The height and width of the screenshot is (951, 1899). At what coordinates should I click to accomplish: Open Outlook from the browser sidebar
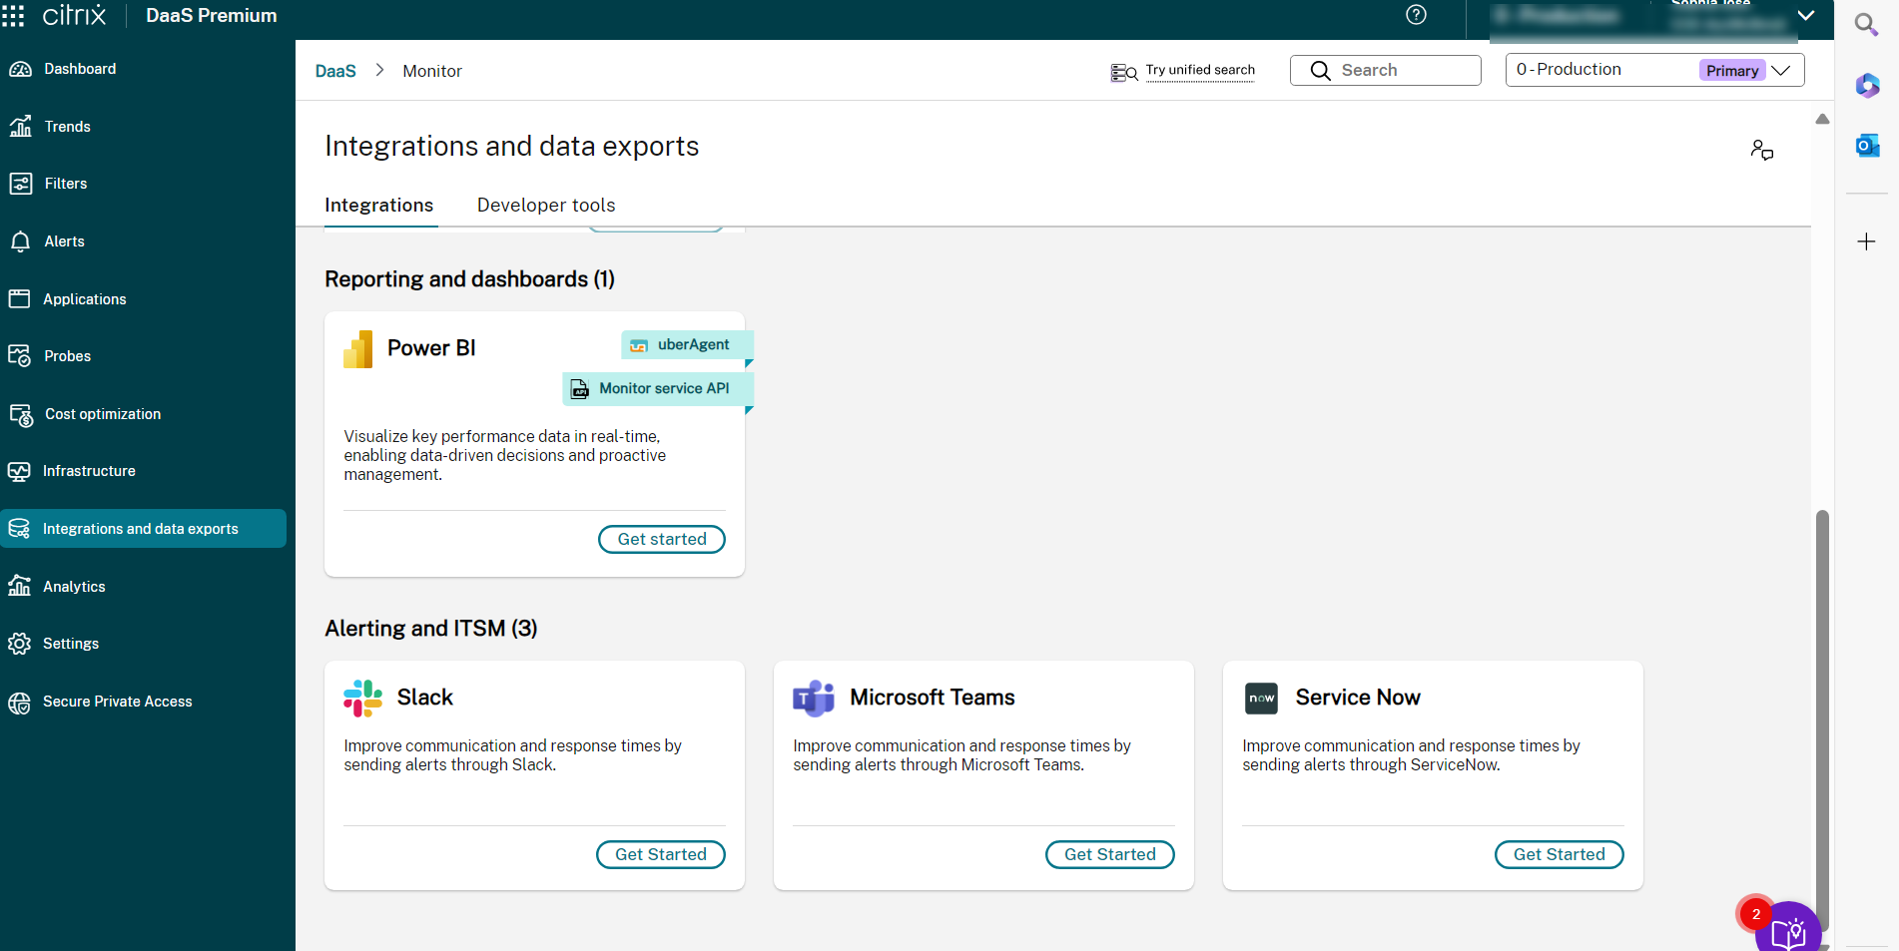pos(1867,146)
